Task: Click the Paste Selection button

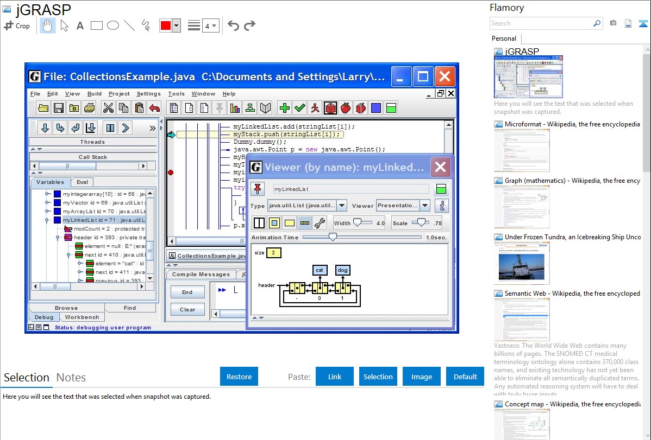Action: (x=378, y=377)
